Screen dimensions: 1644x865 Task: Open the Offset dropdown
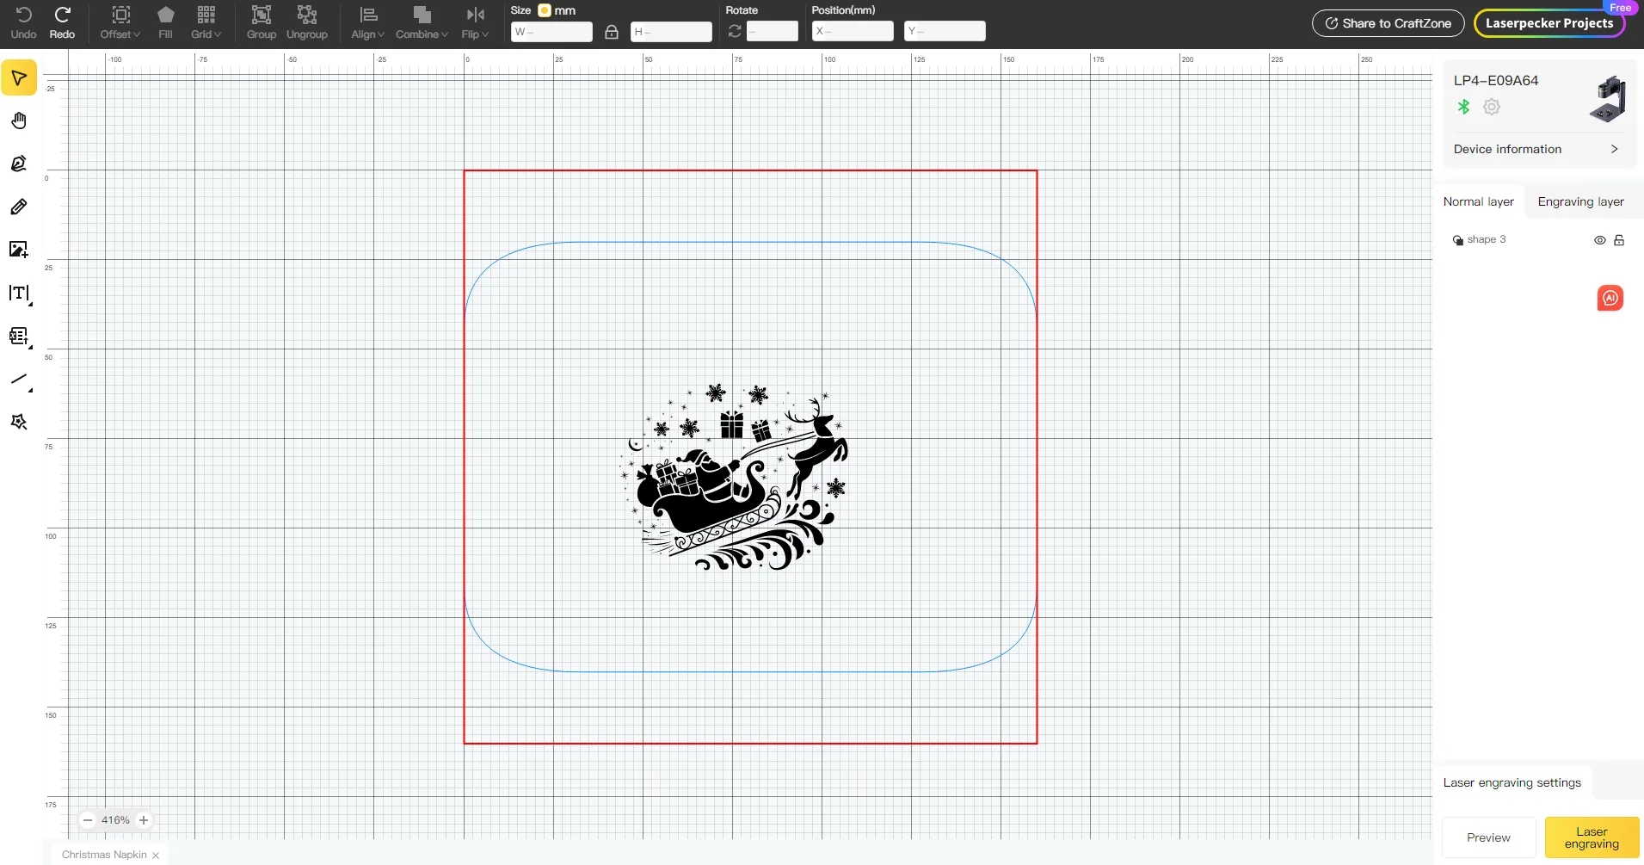point(120,22)
